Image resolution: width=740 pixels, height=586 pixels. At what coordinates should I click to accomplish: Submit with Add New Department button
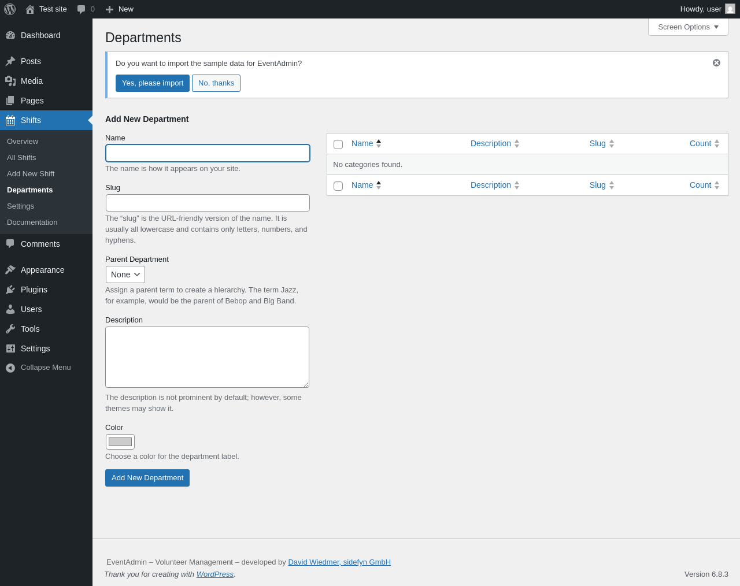coord(147,478)
